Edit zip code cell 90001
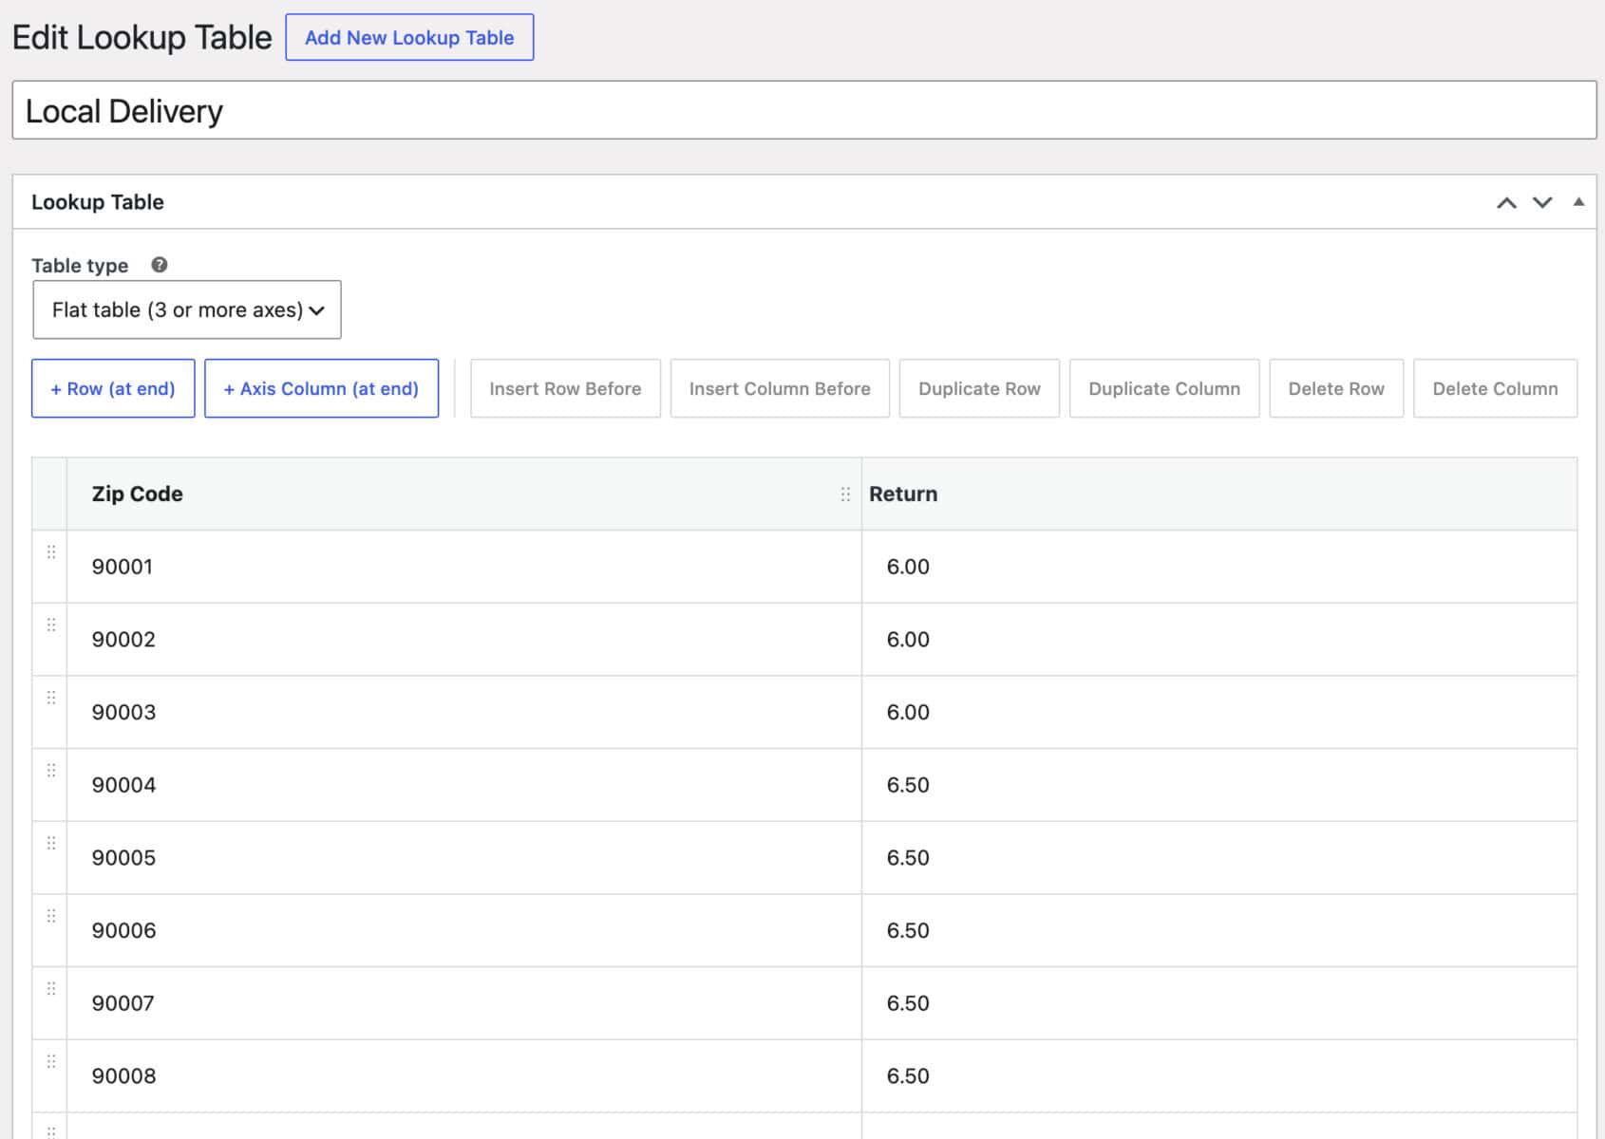The width and height of the screenshot is (1605, 1139). click(463, 567)
